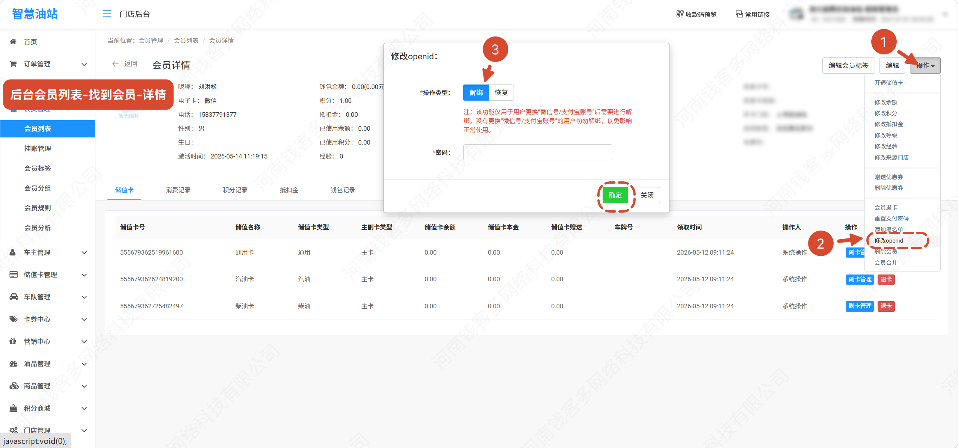Open the 常用链接 link icon
The width and height of the screenshot is (958, 448).
click(x=739, y=14)
